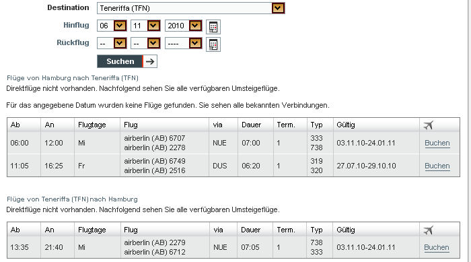The height and width of the screenshot is (262, 471).
Task: Click Buchen for the 13:35 return flight
Action: point(437,247)
